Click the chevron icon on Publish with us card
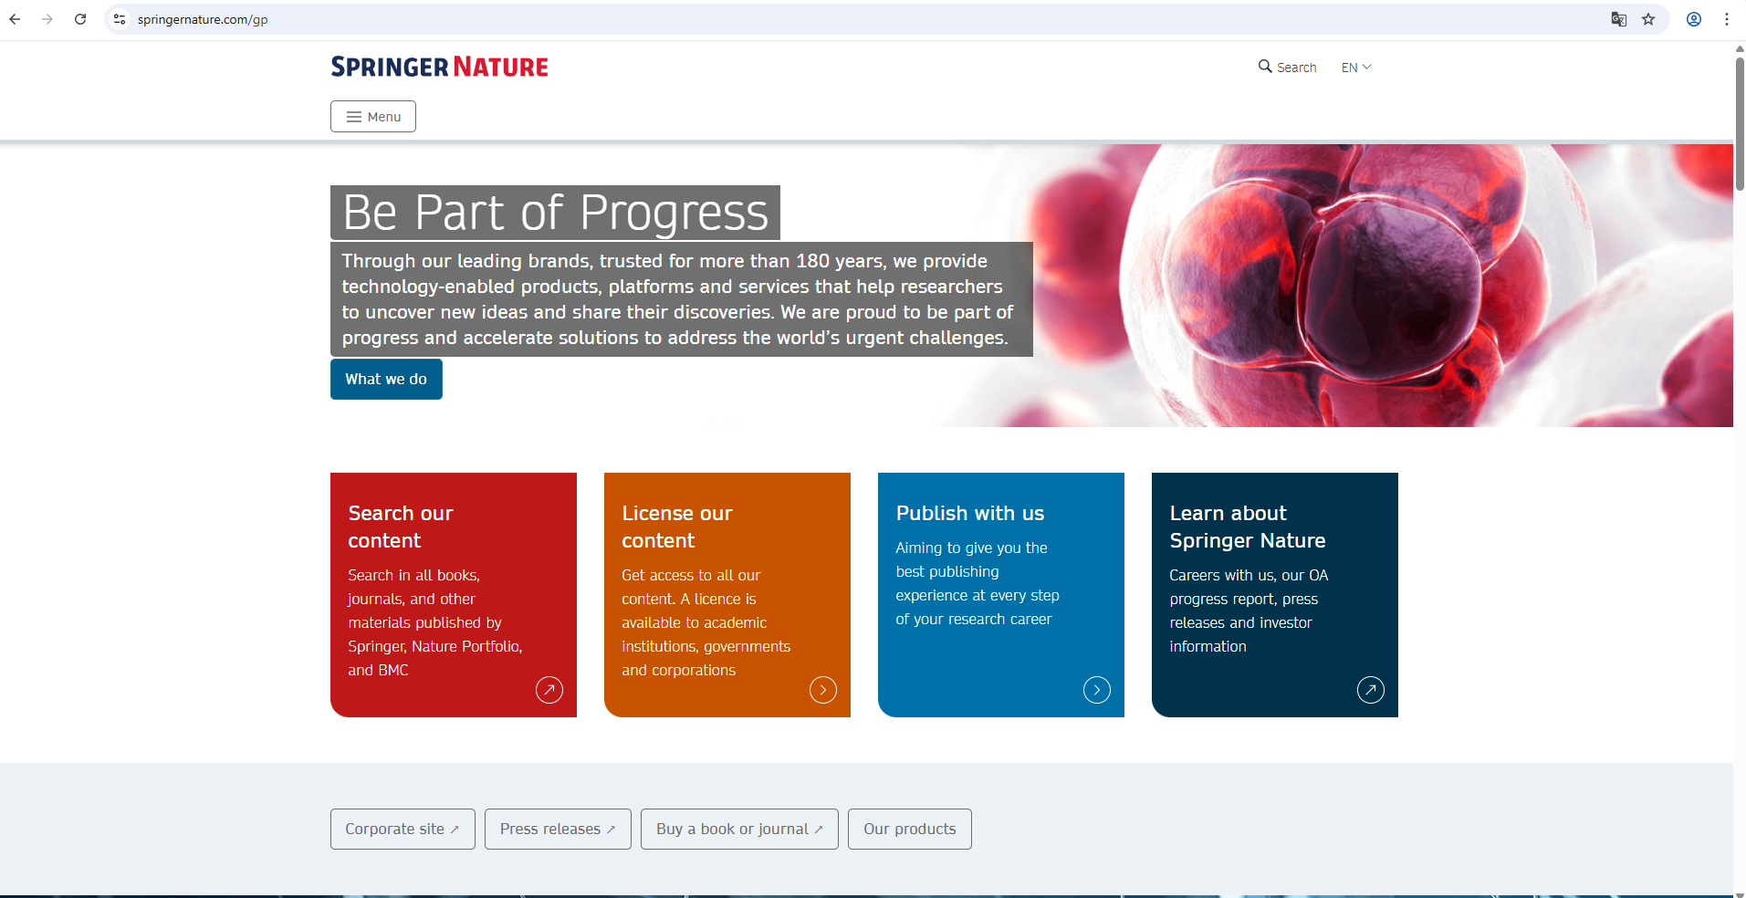 coord(1097,690)
